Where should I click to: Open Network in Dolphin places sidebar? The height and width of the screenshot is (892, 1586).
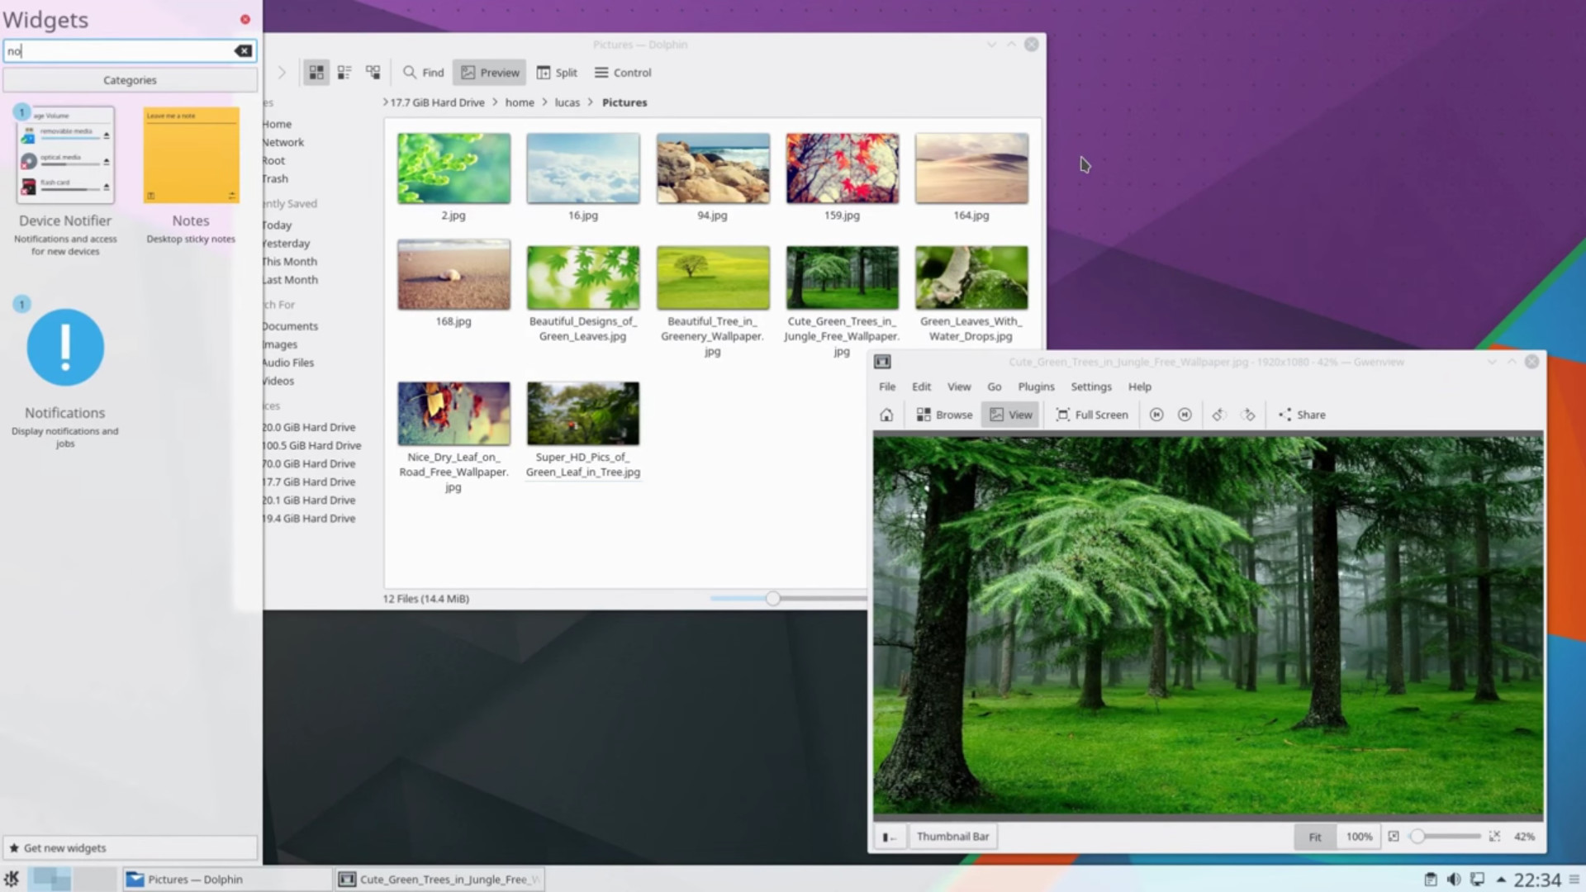coord(283,142)
